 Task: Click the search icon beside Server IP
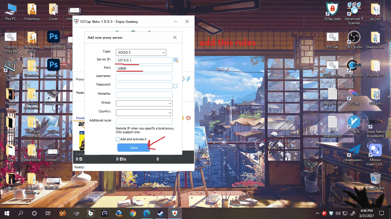click(176, 60)
